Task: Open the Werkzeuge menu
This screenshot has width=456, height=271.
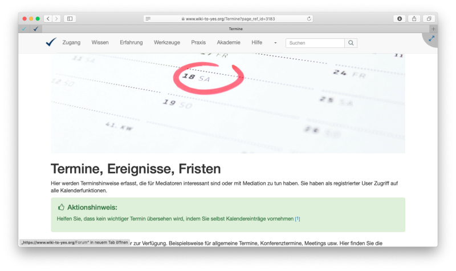Action: coord(166,43)
